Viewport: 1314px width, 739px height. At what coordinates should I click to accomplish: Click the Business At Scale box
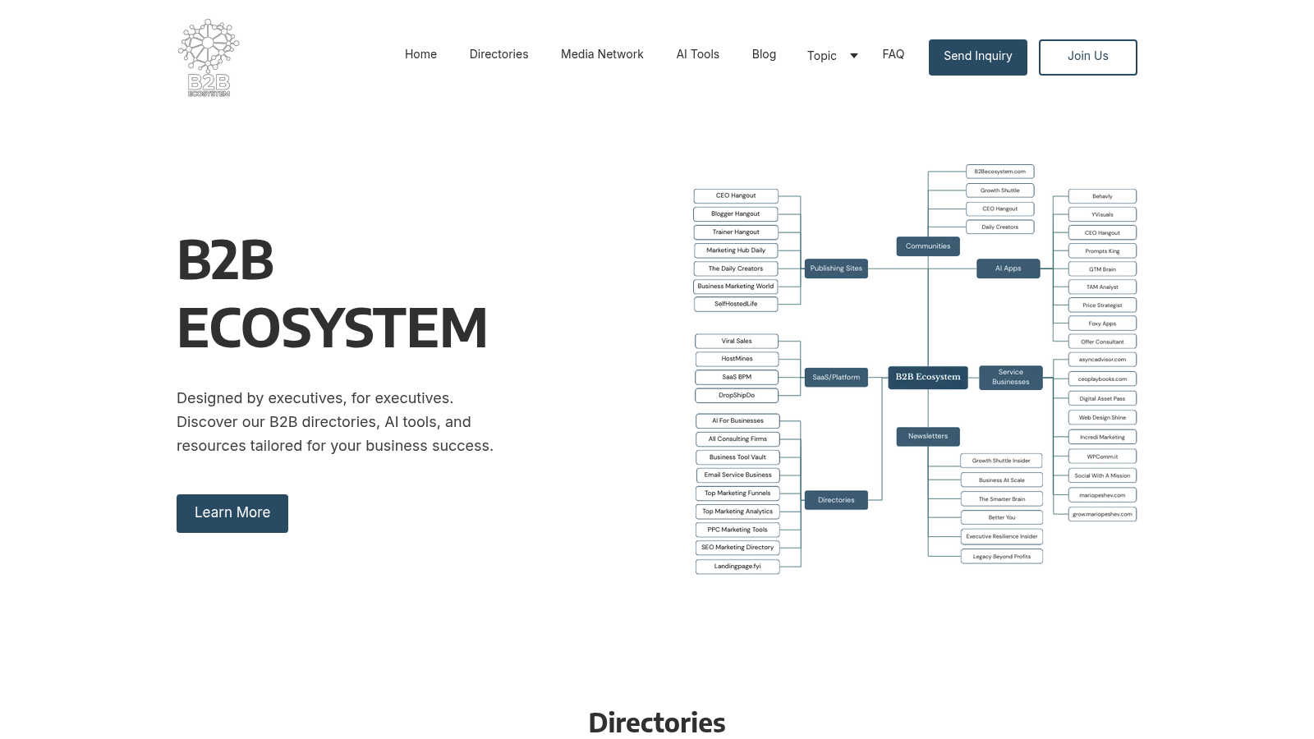tap(1001, 480)
